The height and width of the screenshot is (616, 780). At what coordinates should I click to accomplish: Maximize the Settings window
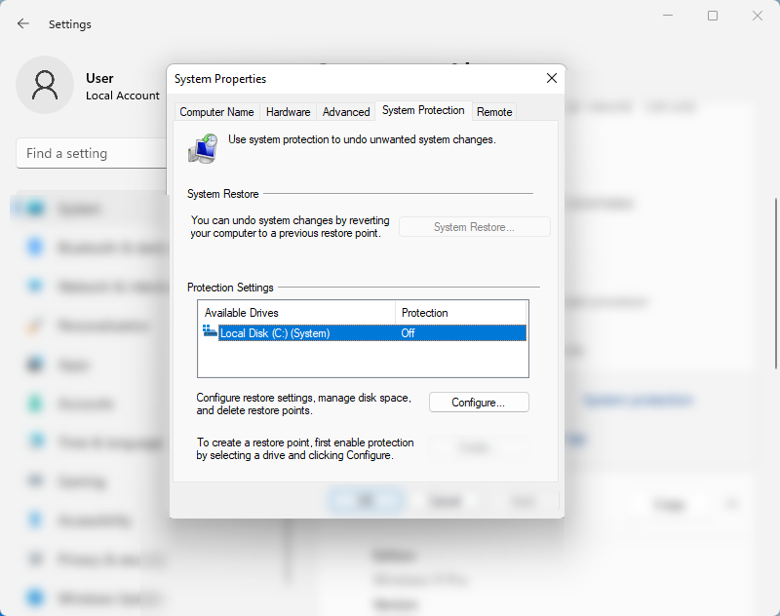point(713,16)
